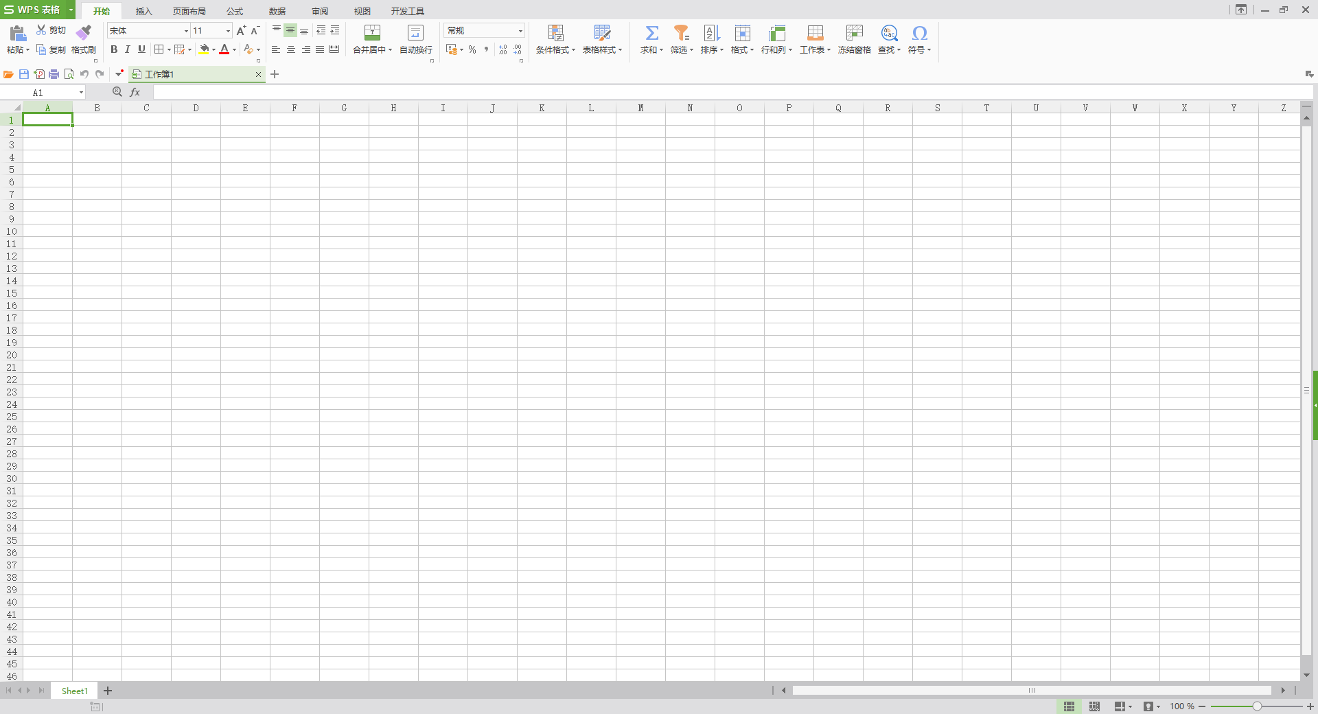Switch to the 公式 ribbon tab
The height and width of the screenshot is (714, 1318).
point(235,11)
